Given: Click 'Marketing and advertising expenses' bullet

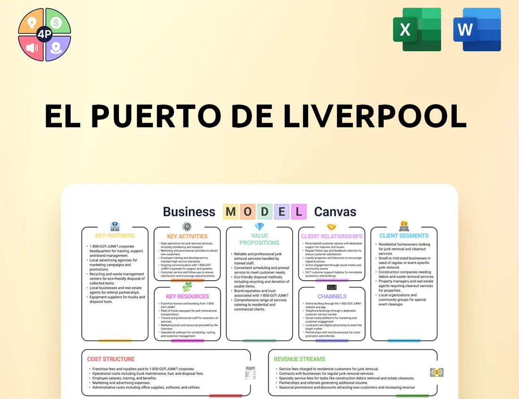Looking at the screenshot, I should 121,383.
